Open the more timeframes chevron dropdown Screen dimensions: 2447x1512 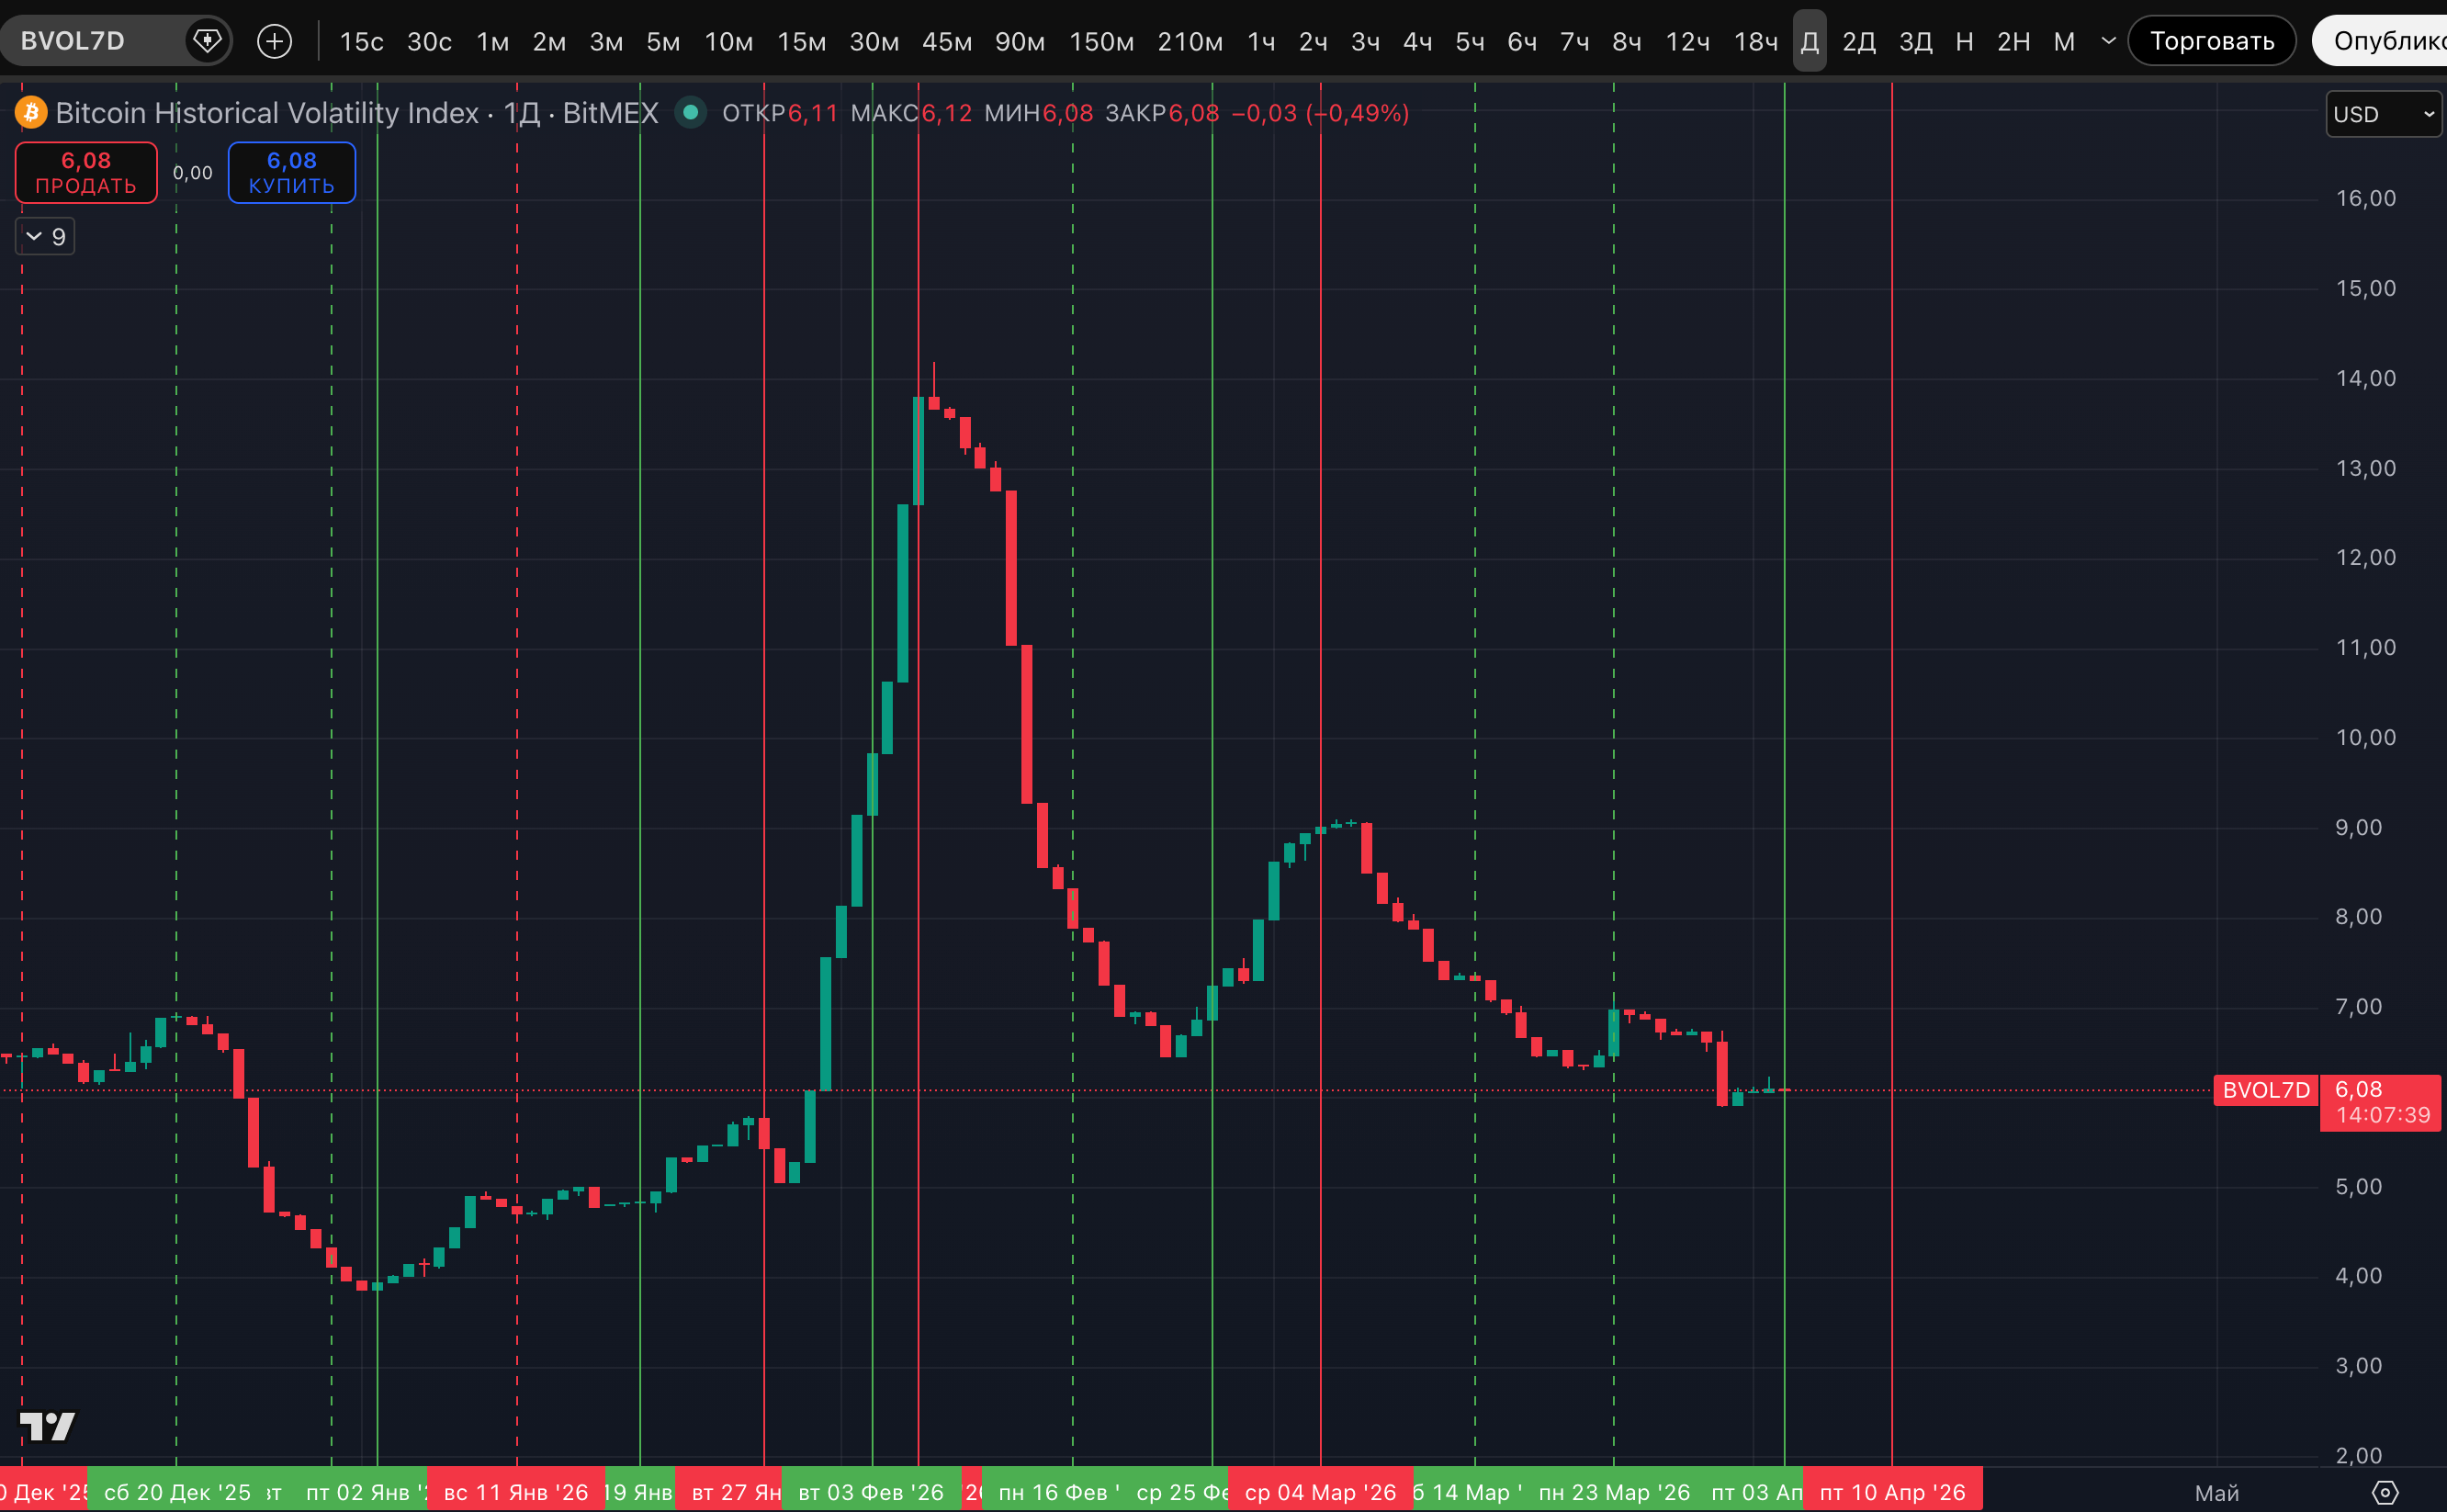(x=2109, y=41)
